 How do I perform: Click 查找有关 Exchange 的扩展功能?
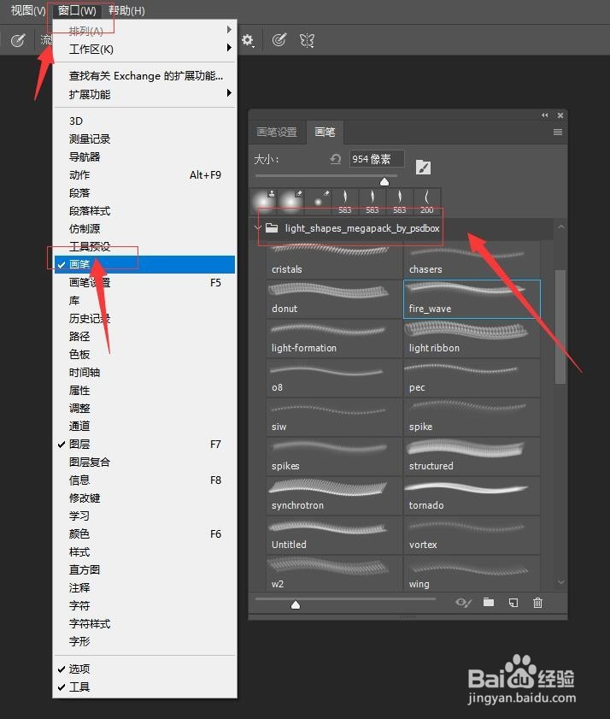(144, 75)
